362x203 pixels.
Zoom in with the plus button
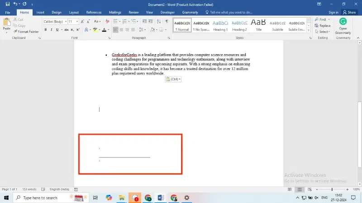(x=348, y=189)
